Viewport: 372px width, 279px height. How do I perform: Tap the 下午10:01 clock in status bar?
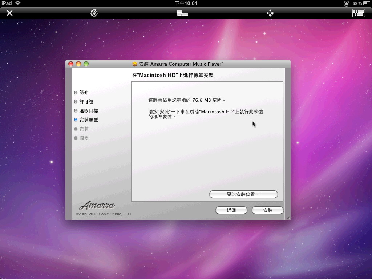tap(186, 3)
